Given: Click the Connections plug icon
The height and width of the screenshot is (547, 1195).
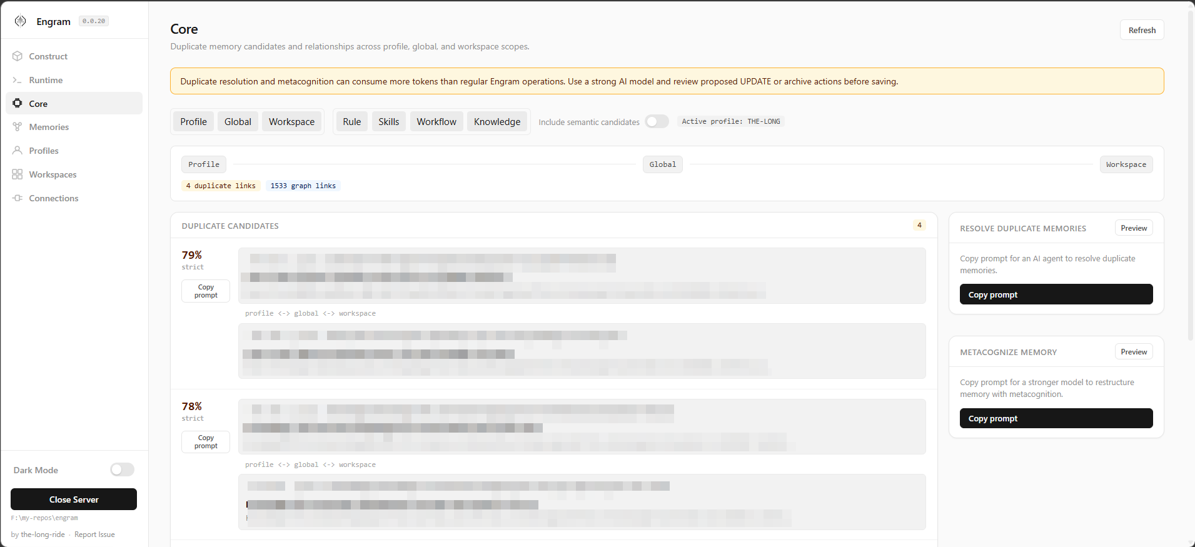Looking at the screenshot, I should 18,198.
